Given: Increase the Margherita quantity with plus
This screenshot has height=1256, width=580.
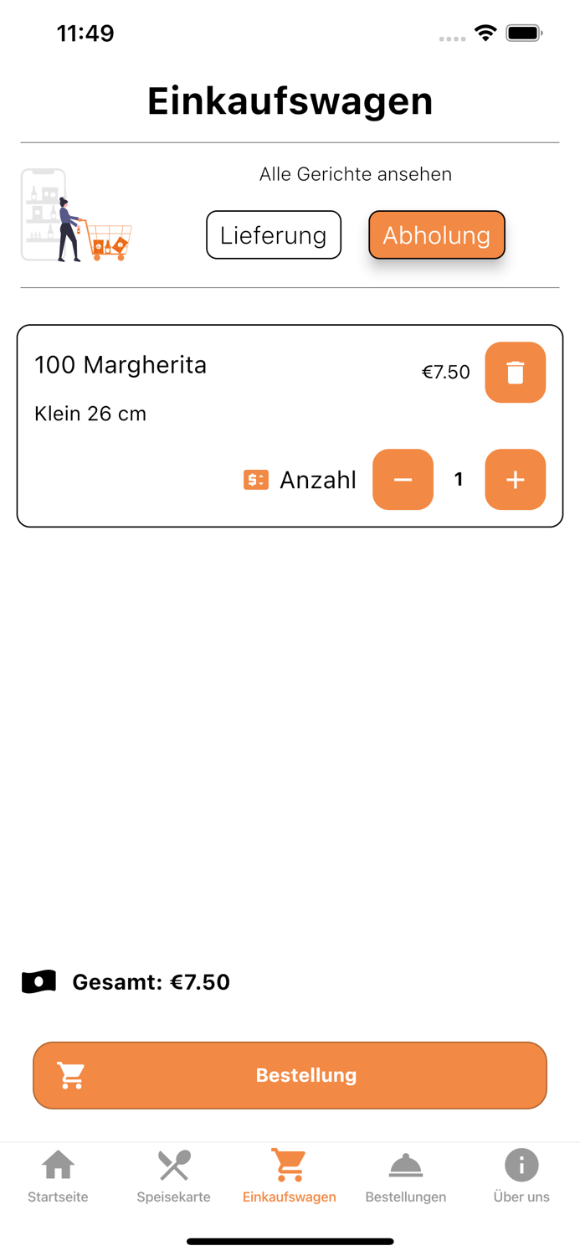Looking at the screenshot, I should coord(516,480).
